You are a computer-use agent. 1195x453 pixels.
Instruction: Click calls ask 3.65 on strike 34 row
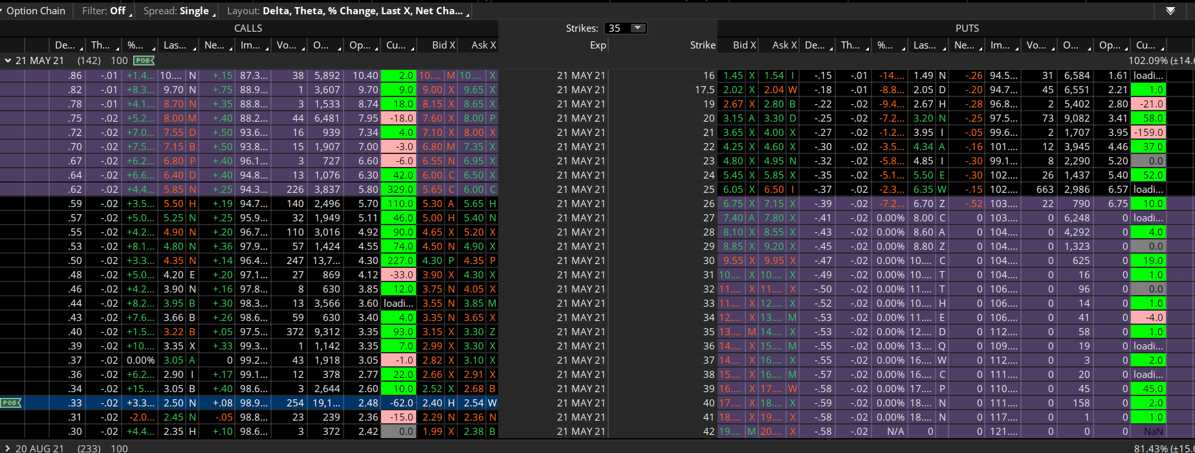474,318
